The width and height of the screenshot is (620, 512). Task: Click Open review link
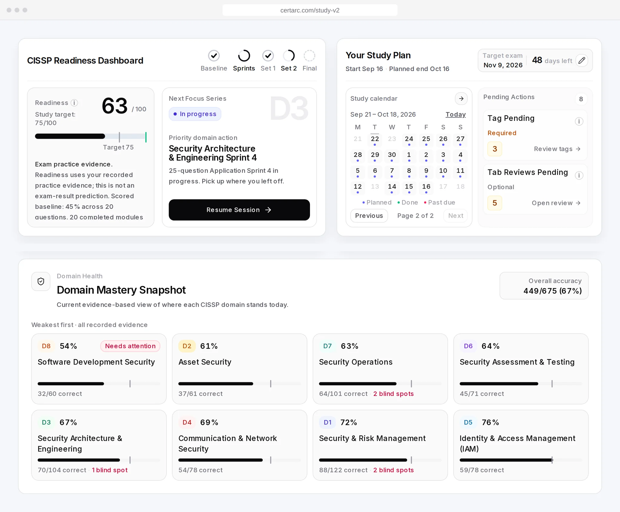556,203
